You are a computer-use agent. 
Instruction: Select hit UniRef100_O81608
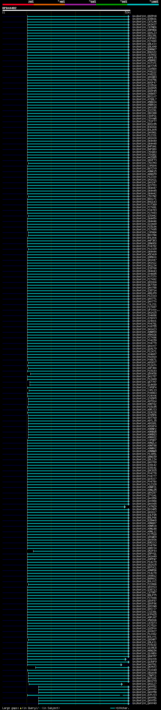[144, 673]
